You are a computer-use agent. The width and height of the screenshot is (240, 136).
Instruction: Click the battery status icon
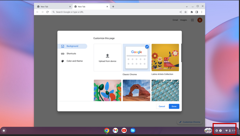[x=230, y=130]
